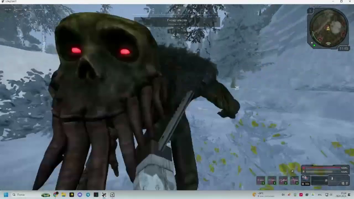The height and width of the screenshot is (199, 354).
Task: Click the buff icon showing 8 мин
Action: (261, 180)
